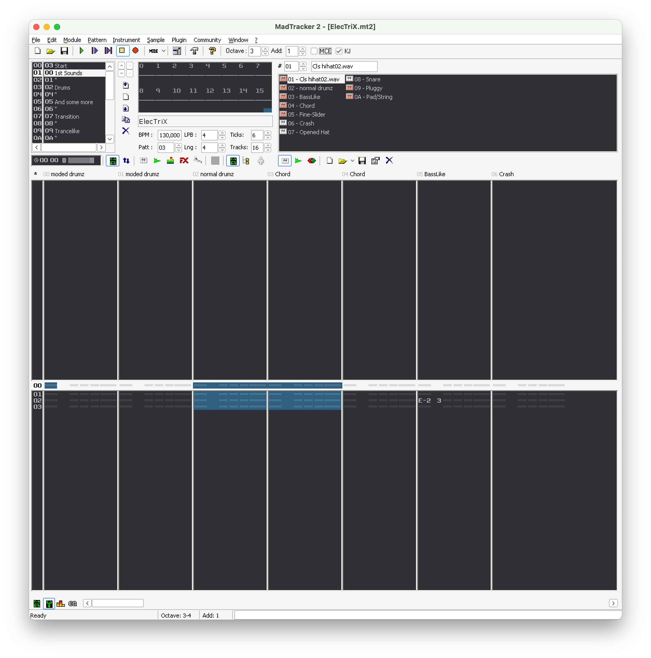The image size is (651, 658).
Task: Increase the instrument number stepper
Action: (303, 64)
